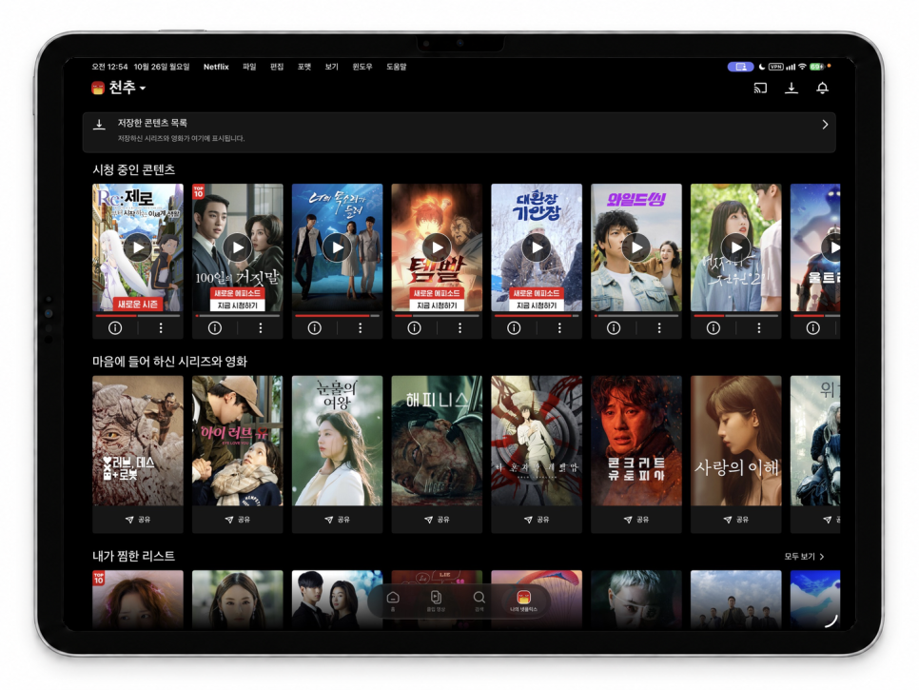
Task: Open the three-dot menu under 템빨
Action: [x=459, y=328]
